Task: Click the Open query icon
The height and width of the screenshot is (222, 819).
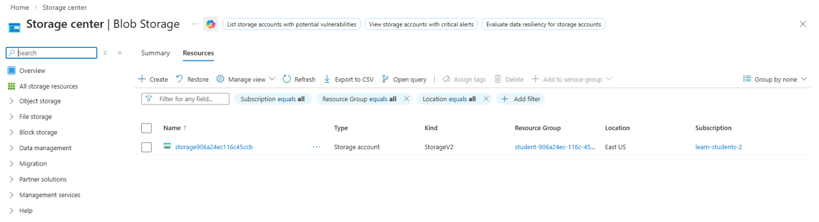Action: click(x=385, y=79)
